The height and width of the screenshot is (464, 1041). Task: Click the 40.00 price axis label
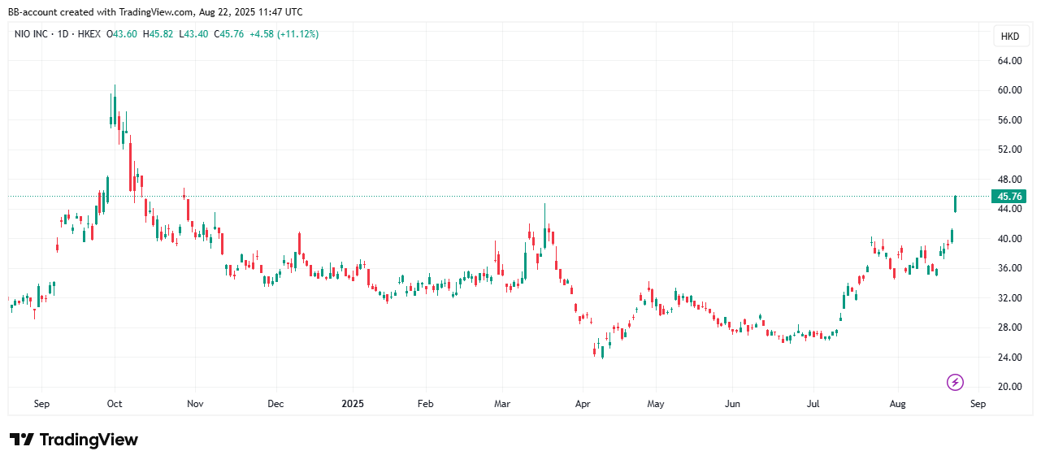click(1010, 239)
